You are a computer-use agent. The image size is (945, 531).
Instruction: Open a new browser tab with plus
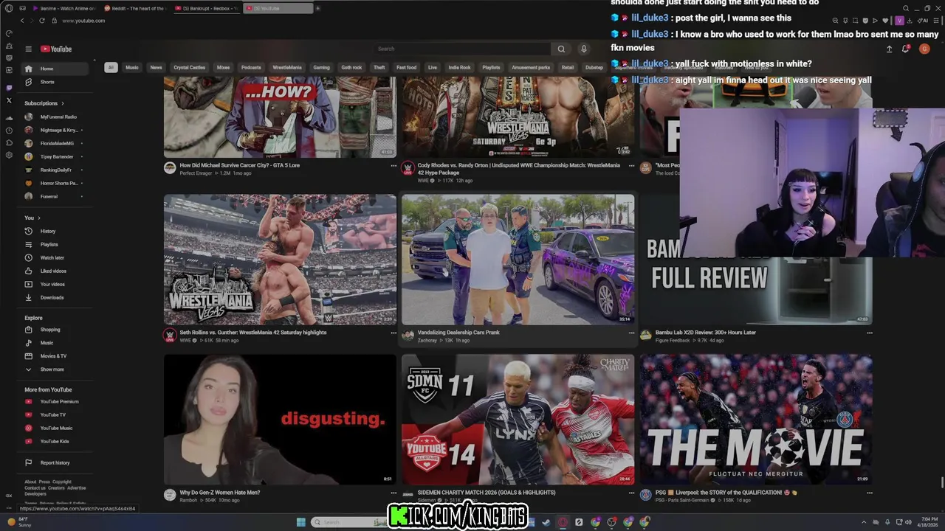coord(317,8)
